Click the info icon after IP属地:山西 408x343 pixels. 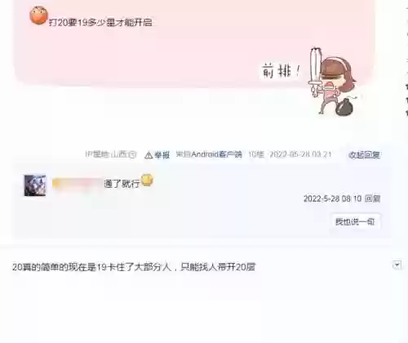pyautogui.click(x=132, y=154)
